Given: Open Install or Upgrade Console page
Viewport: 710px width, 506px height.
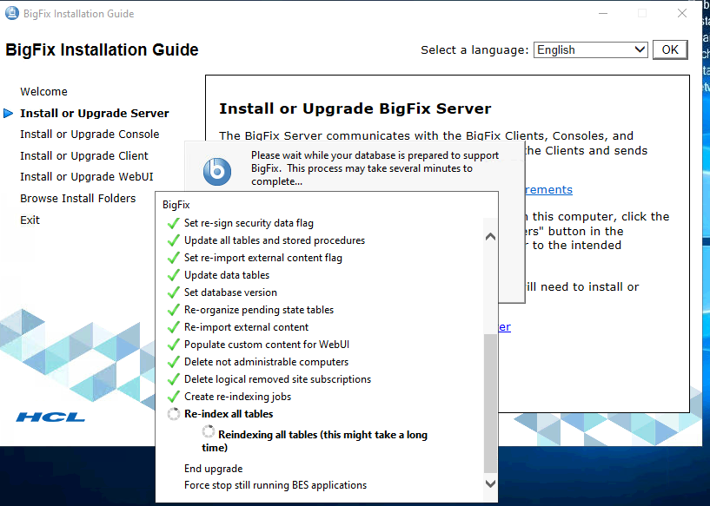Looking at the screenshot, I should click(90, 135).
